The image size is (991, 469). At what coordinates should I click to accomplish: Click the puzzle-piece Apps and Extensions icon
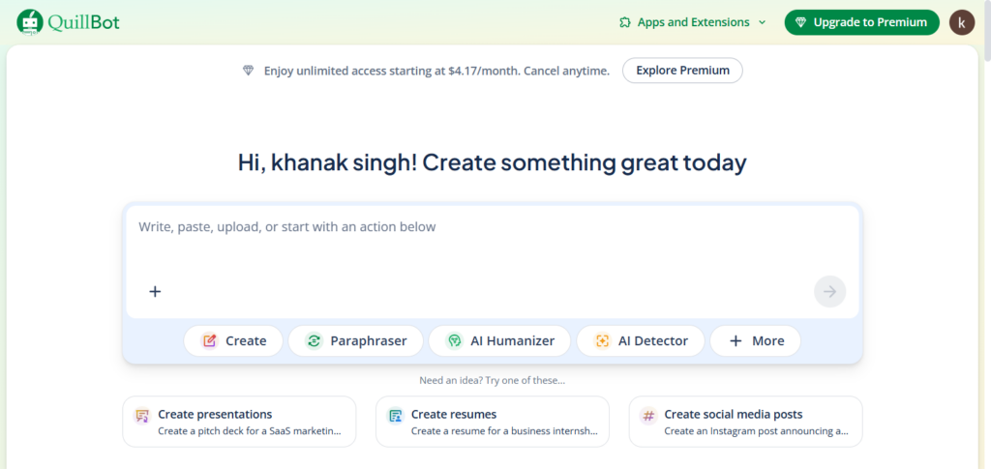coord(625,22)
